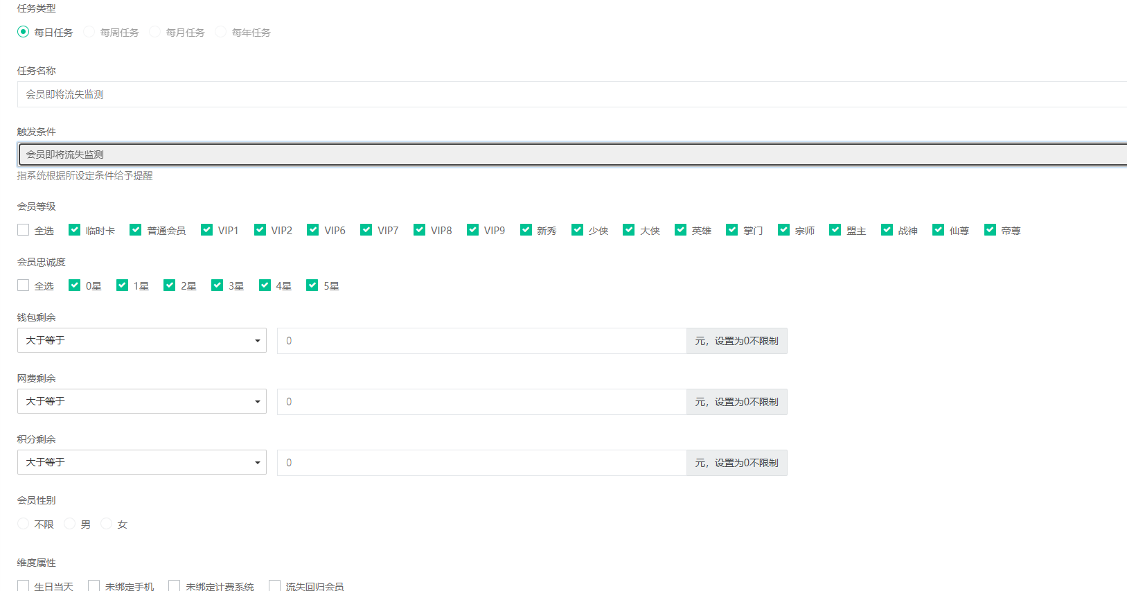
Task: Uncheck the 仙尊 level
Action: pos(938,230)
